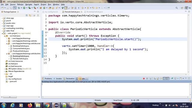Click inside the empty console output area

[x=115, y=90]
